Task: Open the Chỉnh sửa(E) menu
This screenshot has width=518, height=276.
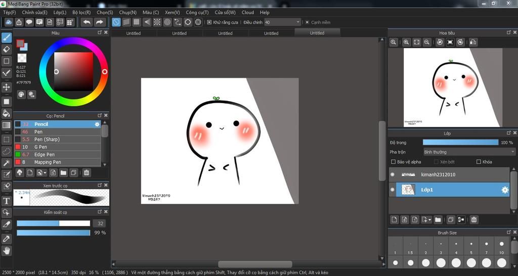Action: (x=35, y=12)
